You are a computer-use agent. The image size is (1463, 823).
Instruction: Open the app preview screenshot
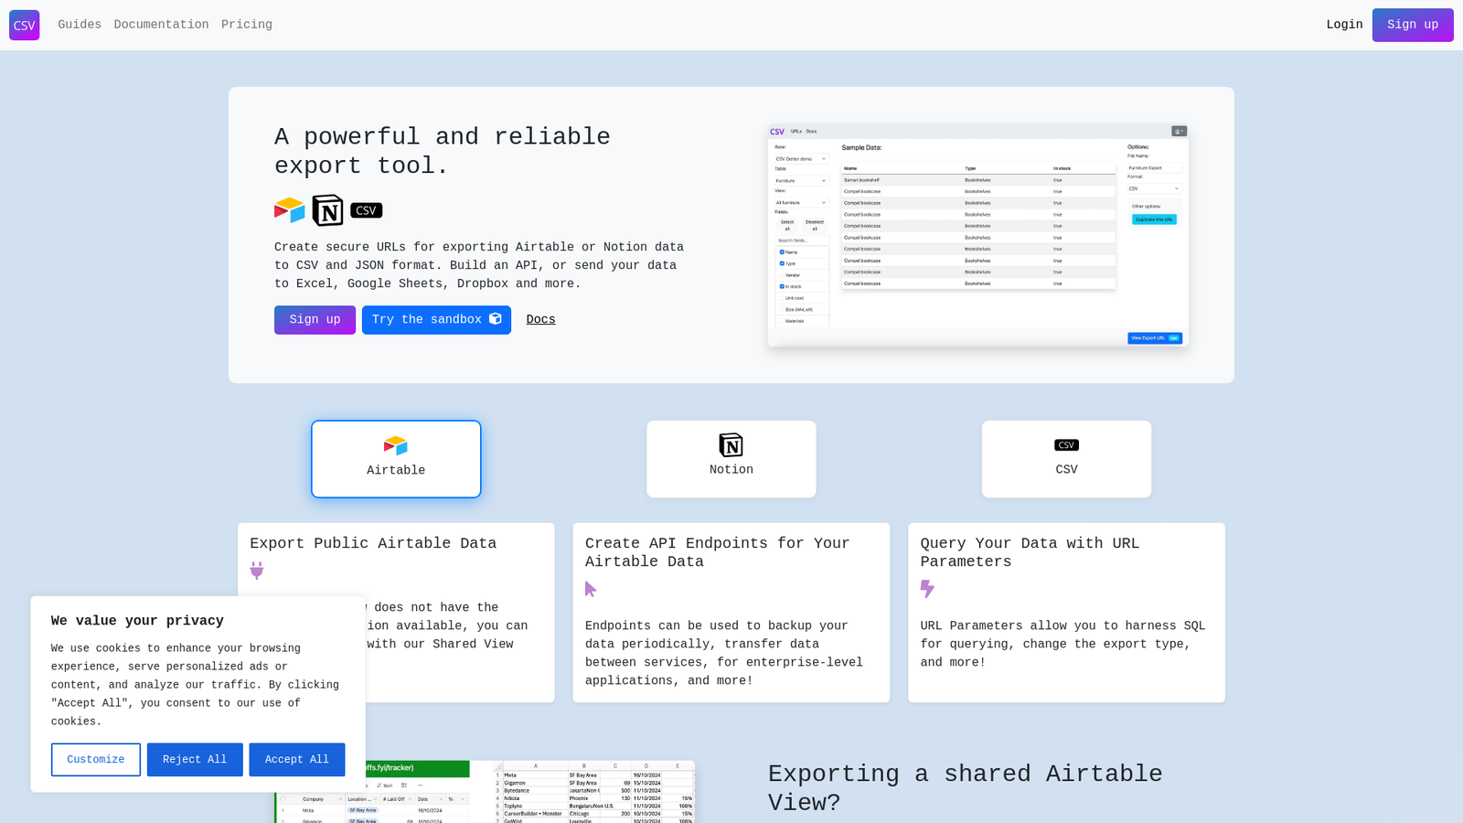pyautogui.click(x=977, y=235)
